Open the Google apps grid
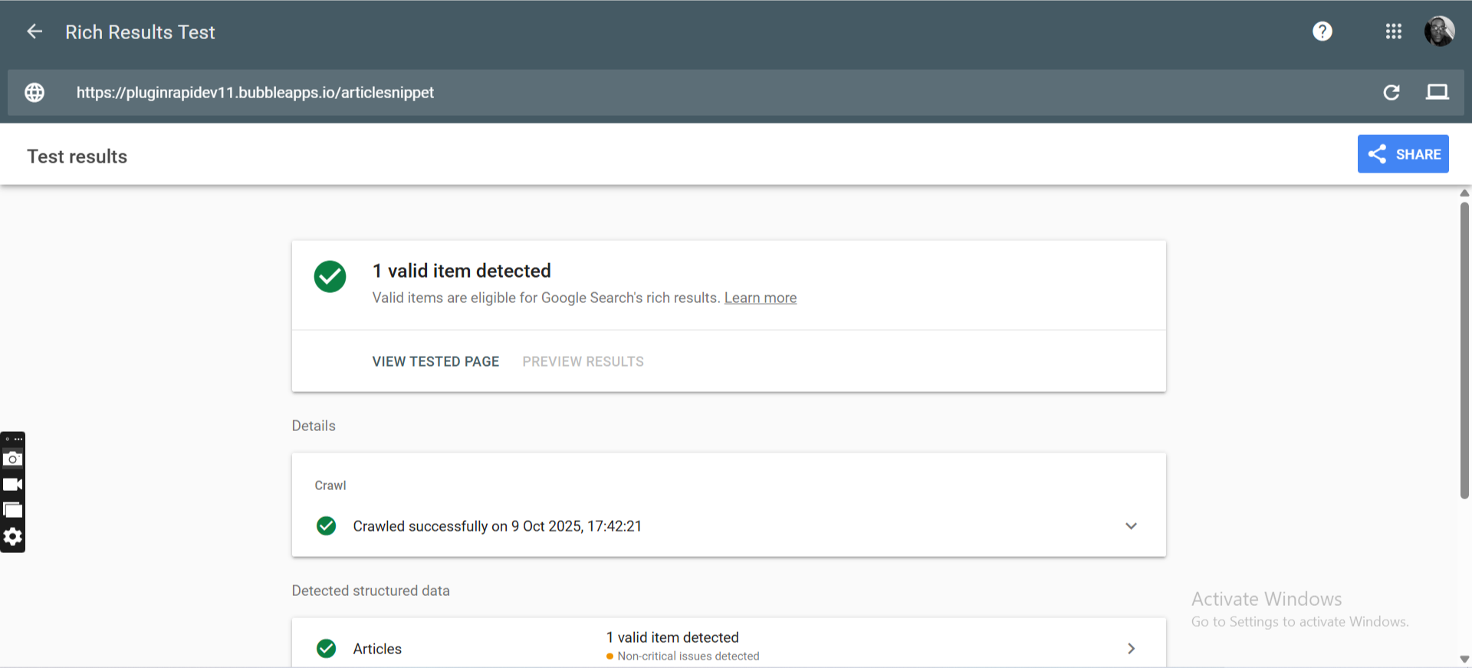This screenshot has height=668, width=1472. (1393, 31)
